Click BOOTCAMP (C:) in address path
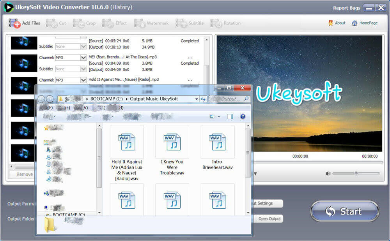The image size is (390, 241). [106, 99]
